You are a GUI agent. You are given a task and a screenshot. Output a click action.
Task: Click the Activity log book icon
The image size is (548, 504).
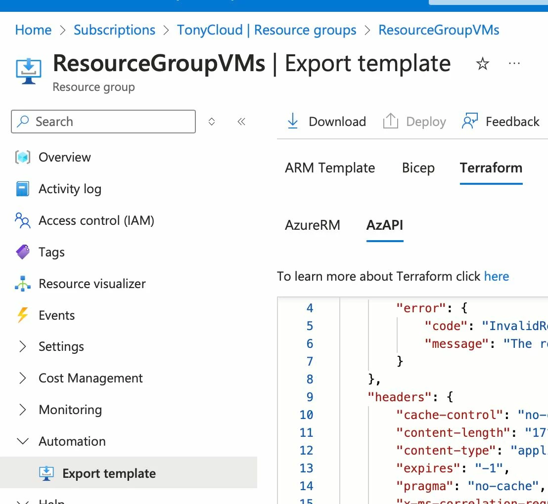23,189
